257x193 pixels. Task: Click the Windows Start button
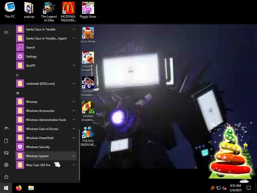click(x=6, y=188)
